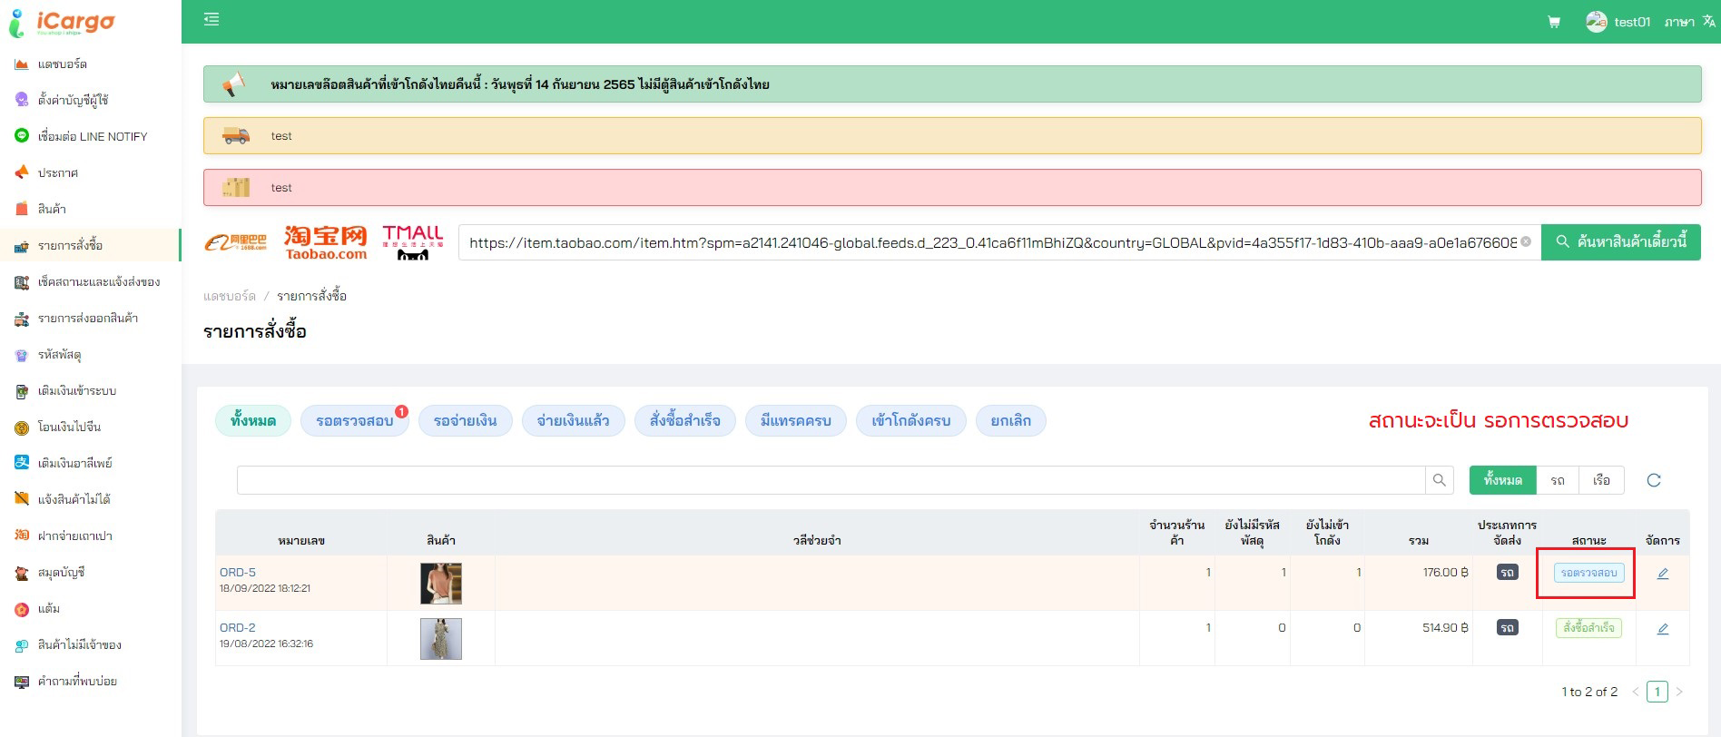This screenshot has width=1721, height=737.
Task: Open สินค้าไม่มีเจ้าของ in the sidebar
Action: (79, 644)
